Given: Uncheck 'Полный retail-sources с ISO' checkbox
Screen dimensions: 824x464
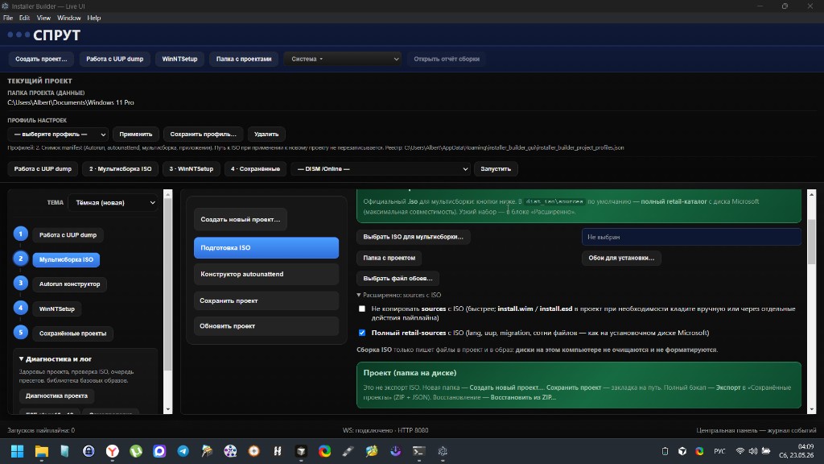Looking at the screenshot, I should tap(362, 333).
